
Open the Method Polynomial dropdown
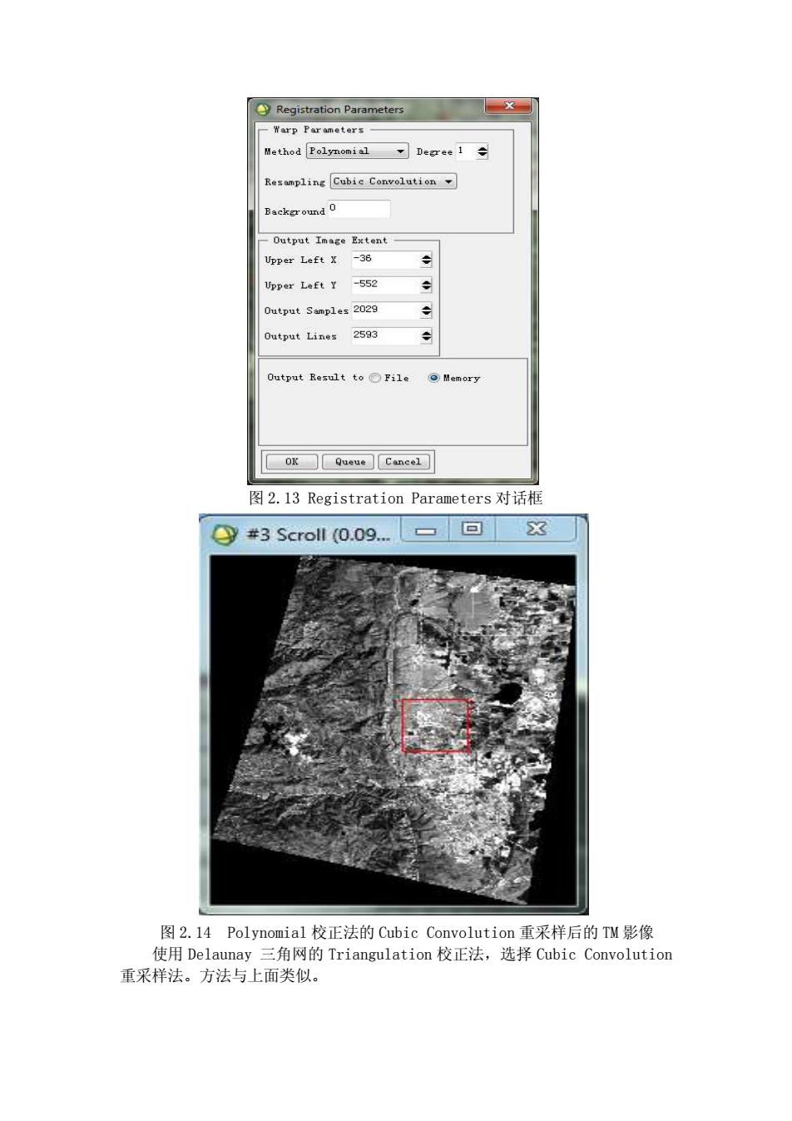[358, 151]
